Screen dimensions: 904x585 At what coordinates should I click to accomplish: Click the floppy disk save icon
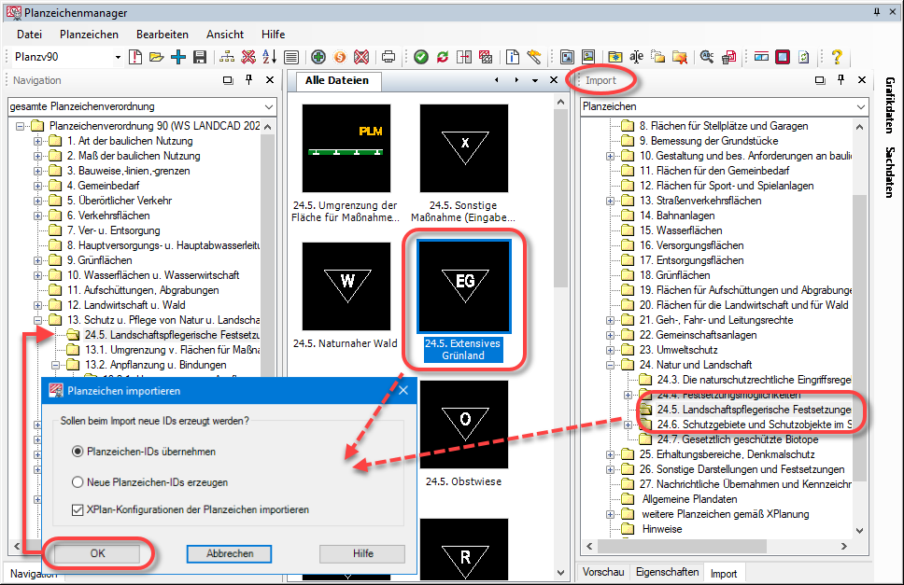(x=199, y=57)
